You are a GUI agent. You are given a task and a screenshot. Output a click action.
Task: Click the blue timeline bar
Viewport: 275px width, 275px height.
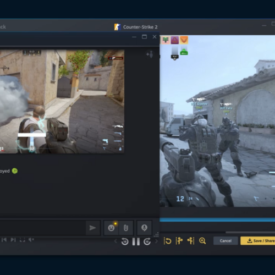217,220
